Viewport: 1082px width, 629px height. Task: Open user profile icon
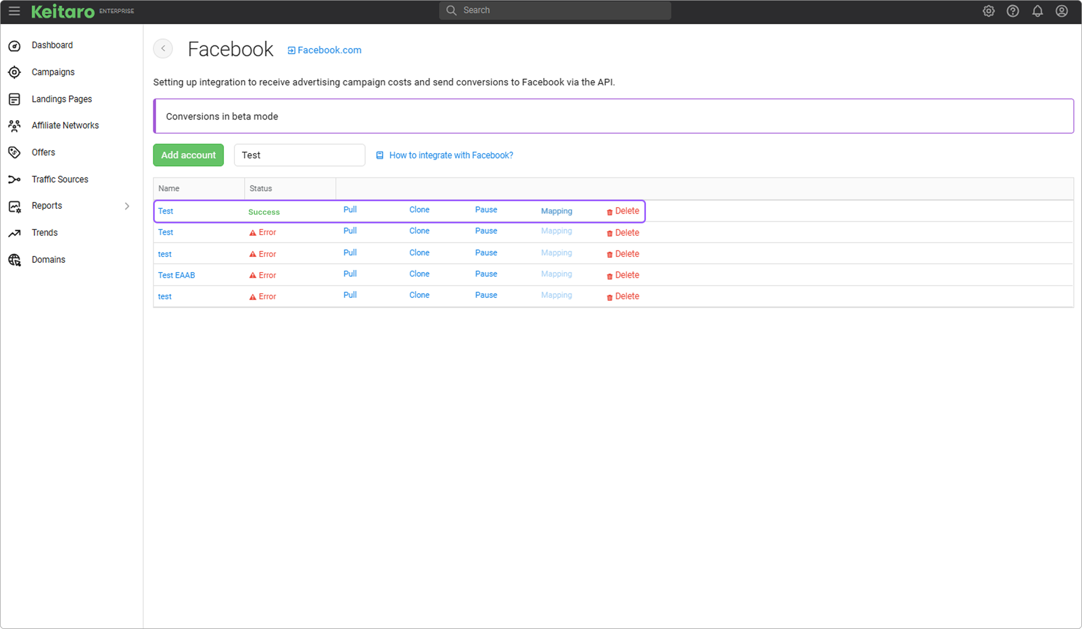(1061, 11)
